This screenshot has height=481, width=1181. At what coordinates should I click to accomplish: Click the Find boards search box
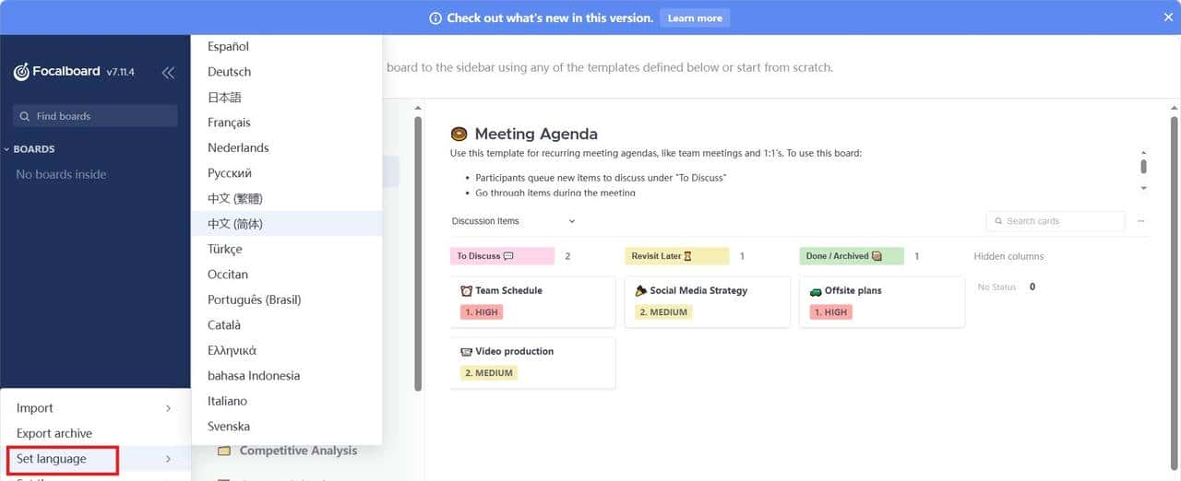(x=96, y=116)
